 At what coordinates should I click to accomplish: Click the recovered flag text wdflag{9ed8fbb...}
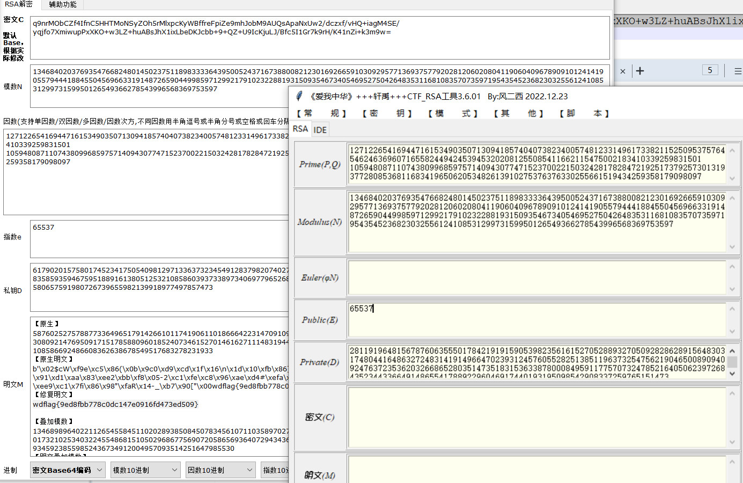coord(115,404)
